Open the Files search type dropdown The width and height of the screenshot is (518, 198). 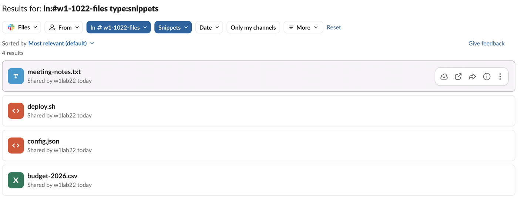click(22, 27)
